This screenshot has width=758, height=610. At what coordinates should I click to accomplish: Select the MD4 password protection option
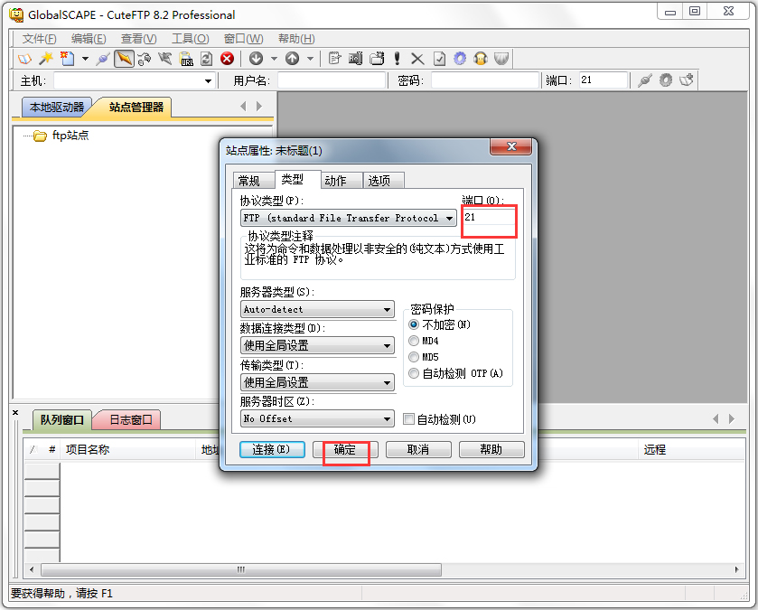415,341
